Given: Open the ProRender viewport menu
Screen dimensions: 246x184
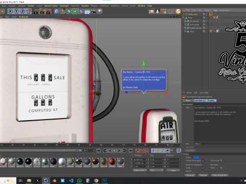Looking at the screenshot, I should [24, 17].
